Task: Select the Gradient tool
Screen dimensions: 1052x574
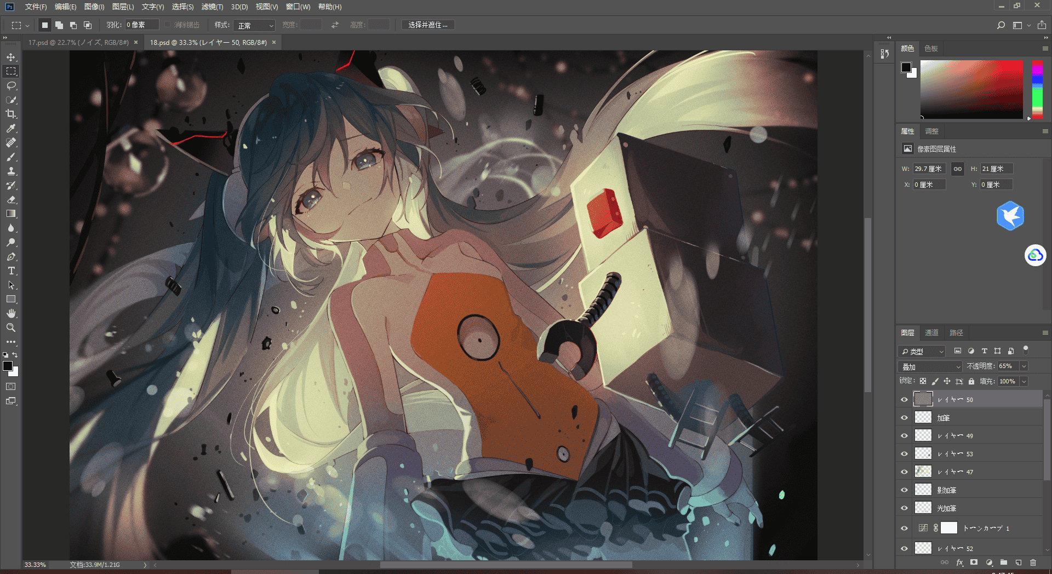Action: 11,214
